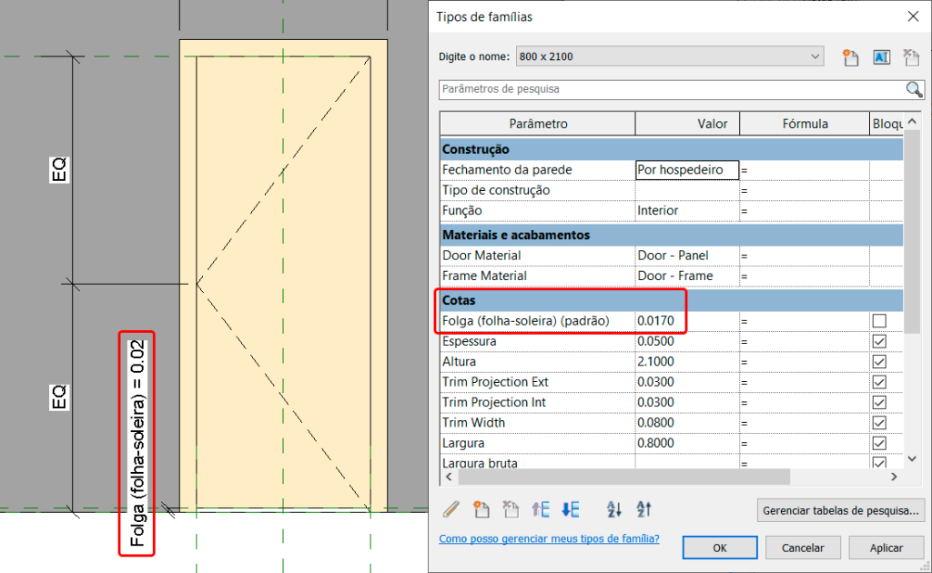The width and height of the screenshot is (932, 573).
Task: Move parameter down with the down arrow icon
Action: coord(571,509)
